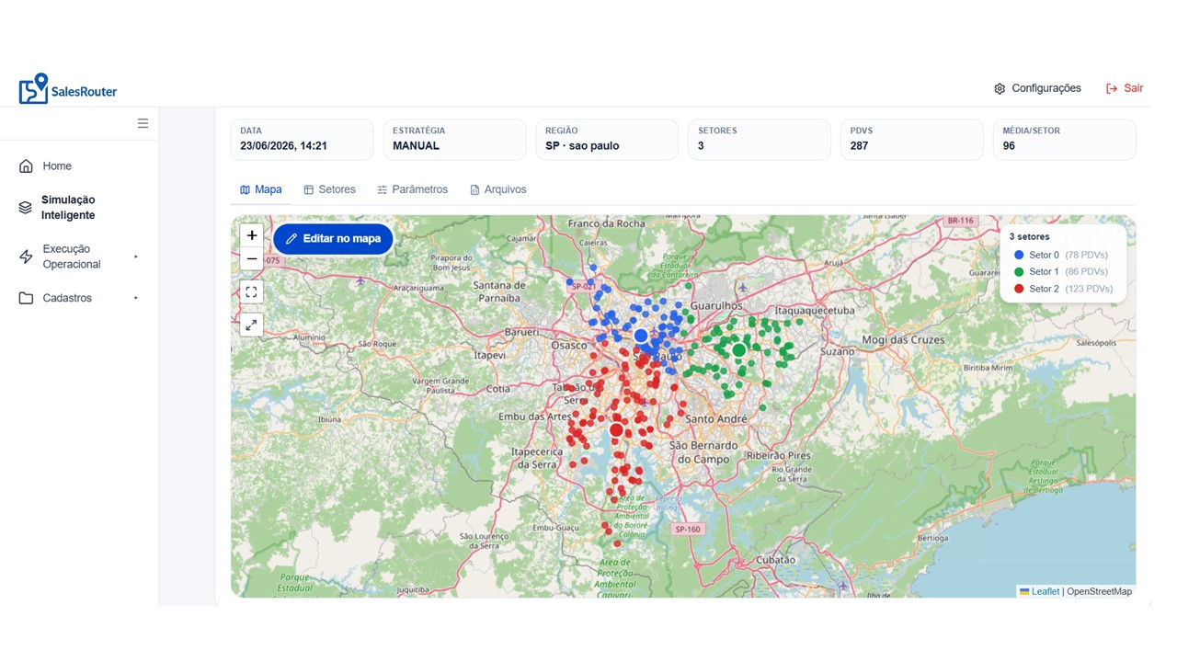Zoom in on the map
Image resolution: width=1177 pixels, height=662 pixels.
(252, 235)
